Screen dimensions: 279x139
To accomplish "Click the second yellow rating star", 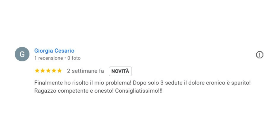I will [43, 71].
